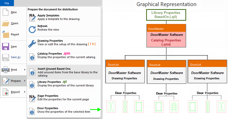Expand the Prepare submenu arrow
Screen dimensions: 231x119
click(25, 81)
